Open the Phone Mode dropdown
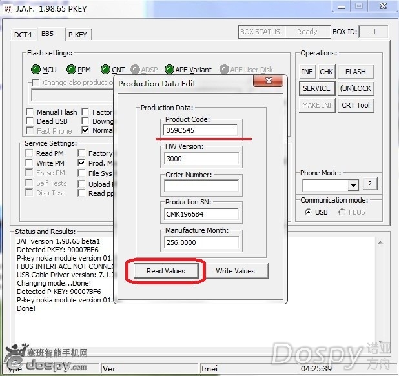The height and width of the screenshot is (376, 399). pyautogui.click(x=353, y=185)
